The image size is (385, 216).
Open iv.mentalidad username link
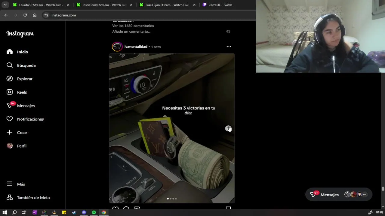tap(136, 46)
